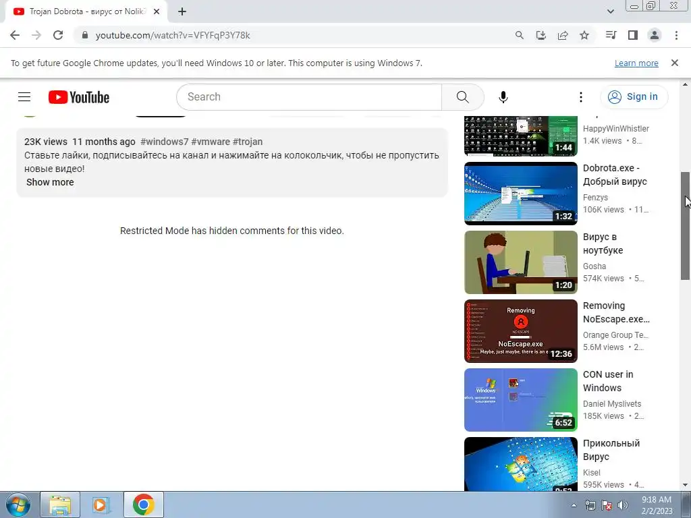Click Learn more link in update notice
Viewport: 691px width, 518px height.
(x=636, y=63)
